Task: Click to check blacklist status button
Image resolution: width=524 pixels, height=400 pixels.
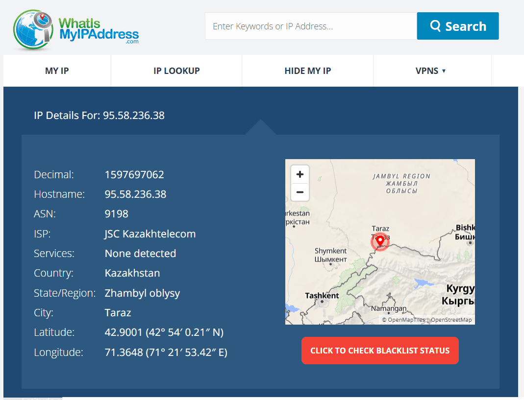Action: (380, 351)
